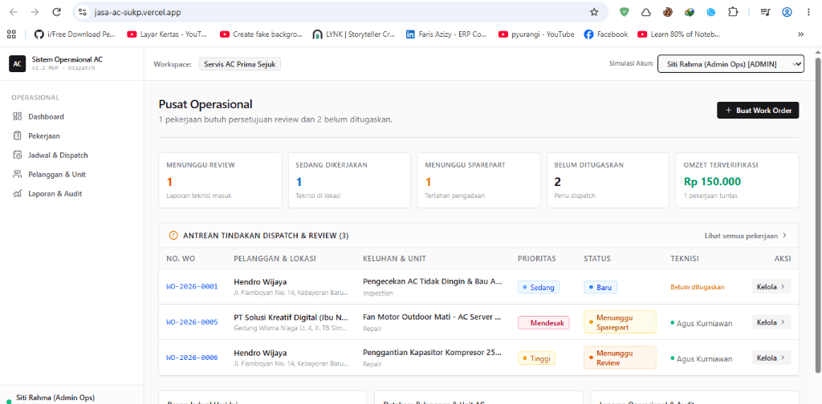Open the Belum Ditugaskan stat card
The image size is (822, 404).
608,180
